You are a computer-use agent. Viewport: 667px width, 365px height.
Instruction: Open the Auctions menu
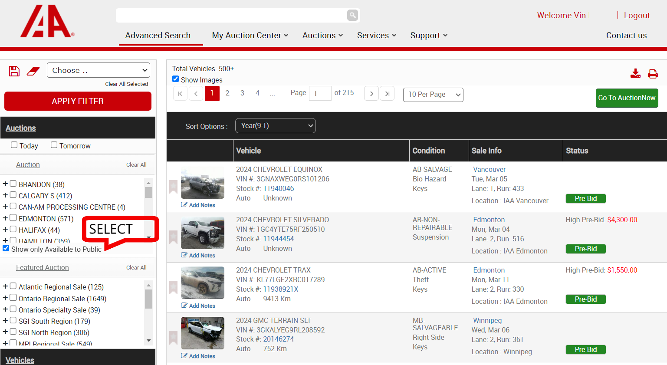tap(323, 36)
